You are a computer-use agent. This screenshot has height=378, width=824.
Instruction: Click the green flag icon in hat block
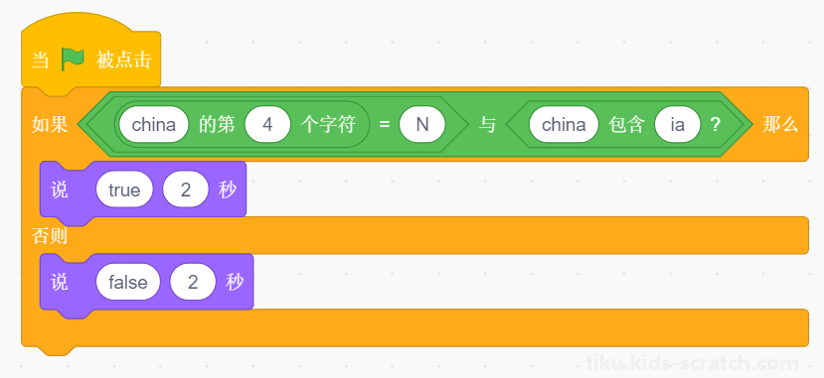click(73, 60)
